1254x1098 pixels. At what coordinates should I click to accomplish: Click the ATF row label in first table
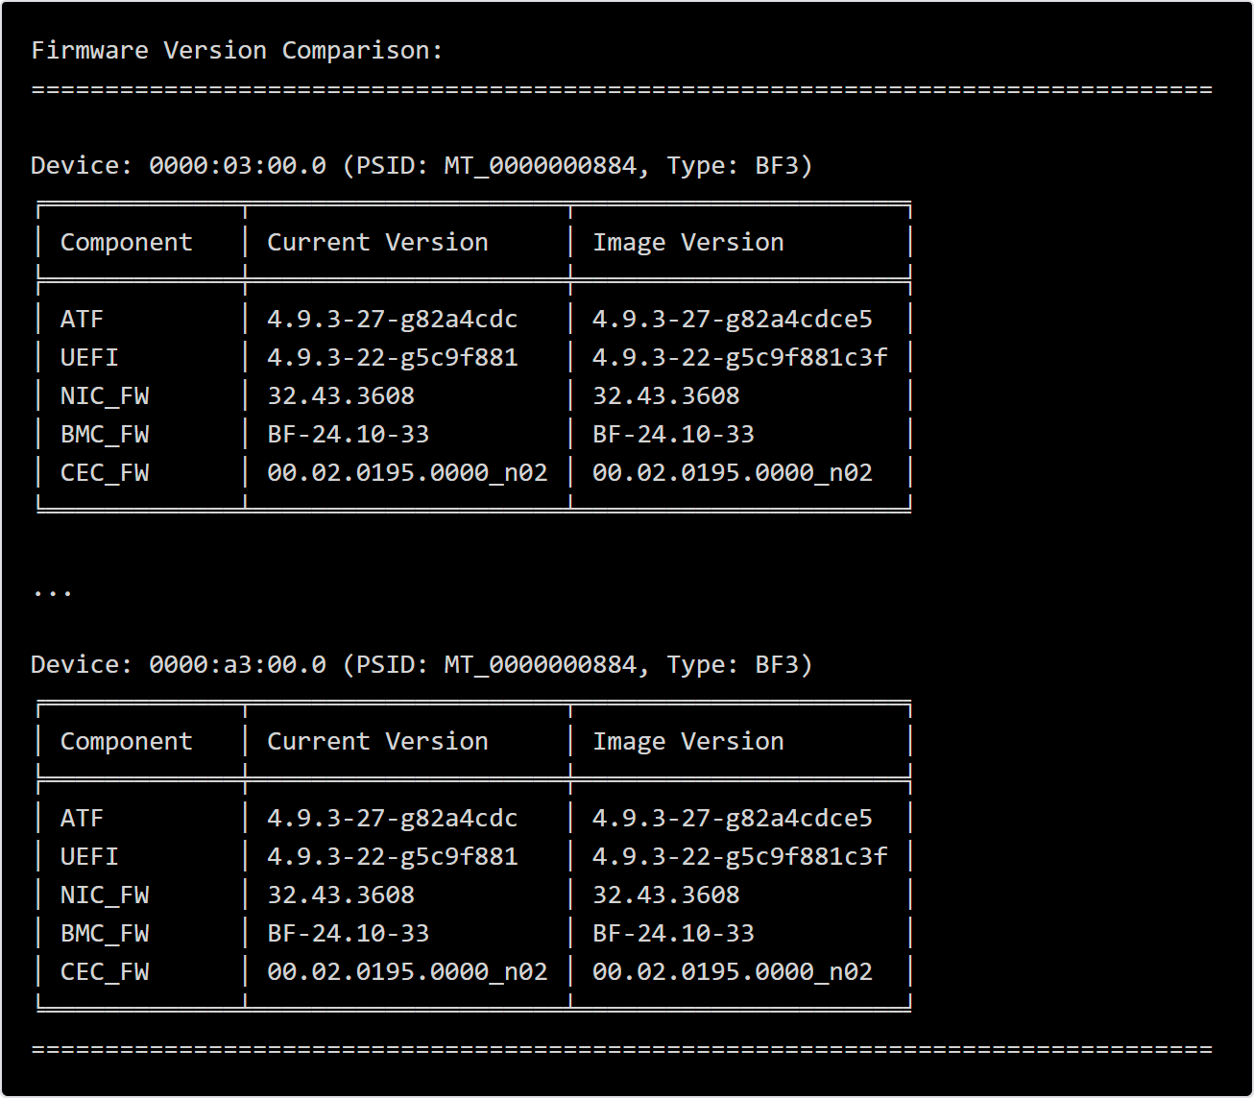pos(82,320)
